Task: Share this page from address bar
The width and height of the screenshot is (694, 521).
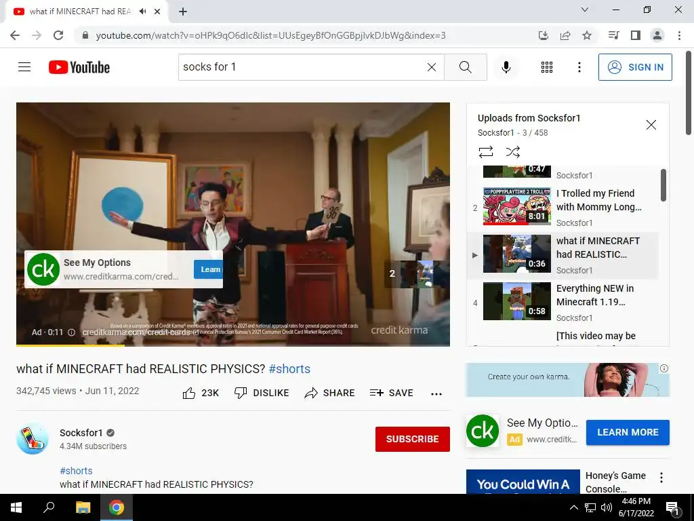Action: coord(565,35)
